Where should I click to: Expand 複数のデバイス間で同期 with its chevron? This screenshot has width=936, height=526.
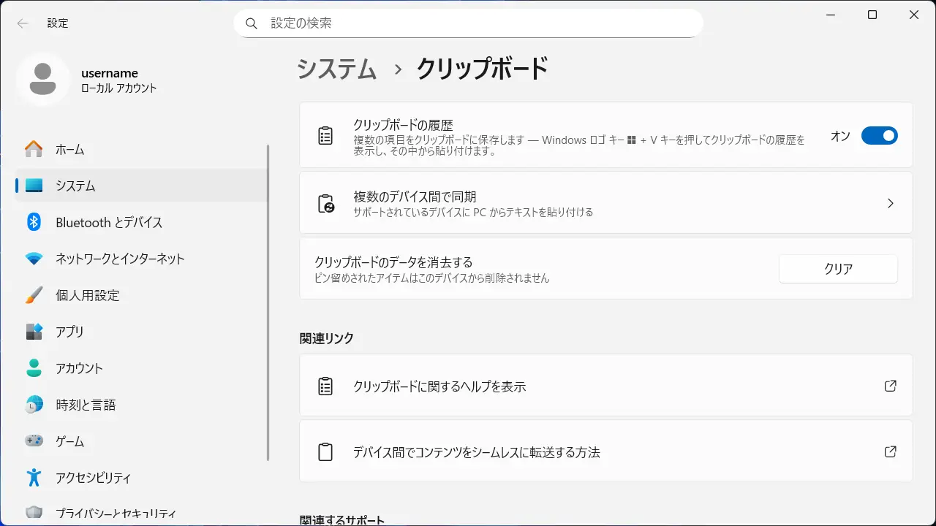[890, 204]
